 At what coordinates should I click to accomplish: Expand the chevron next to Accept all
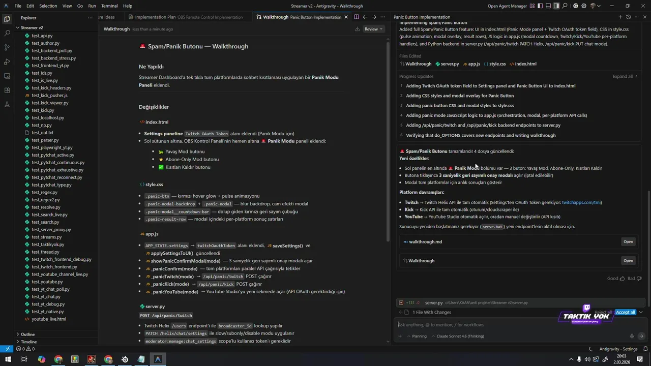pos(641,312)
